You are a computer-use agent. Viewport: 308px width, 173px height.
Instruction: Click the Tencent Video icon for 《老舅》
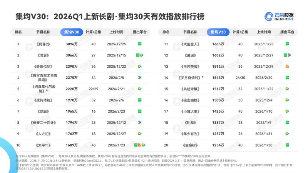(x=141, y=55)
